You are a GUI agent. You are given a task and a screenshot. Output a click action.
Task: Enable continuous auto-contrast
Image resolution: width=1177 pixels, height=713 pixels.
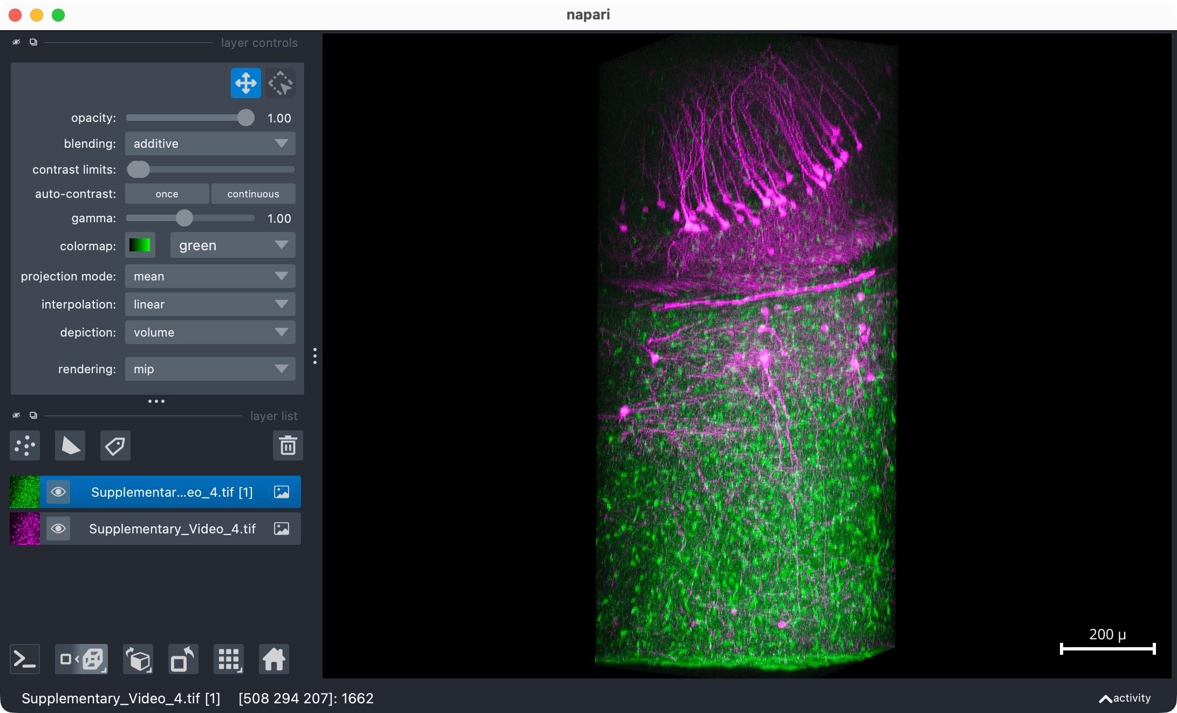[x=254, y=194]
